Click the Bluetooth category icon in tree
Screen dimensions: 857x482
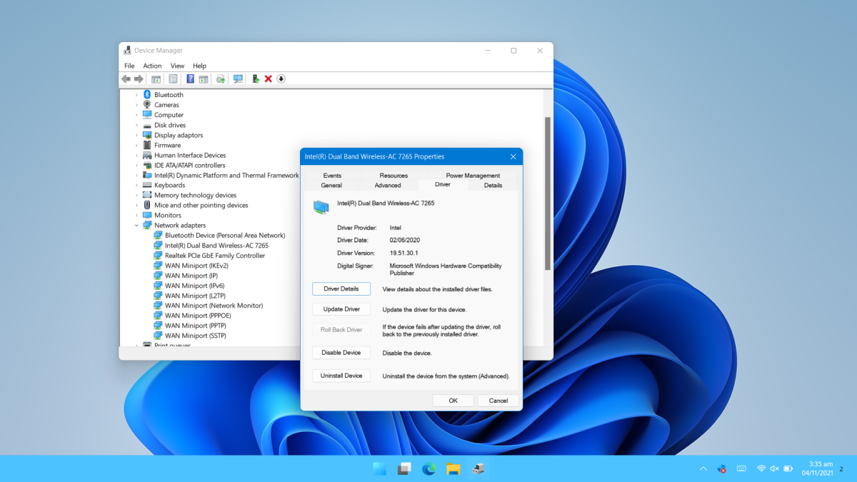point(147,94)
